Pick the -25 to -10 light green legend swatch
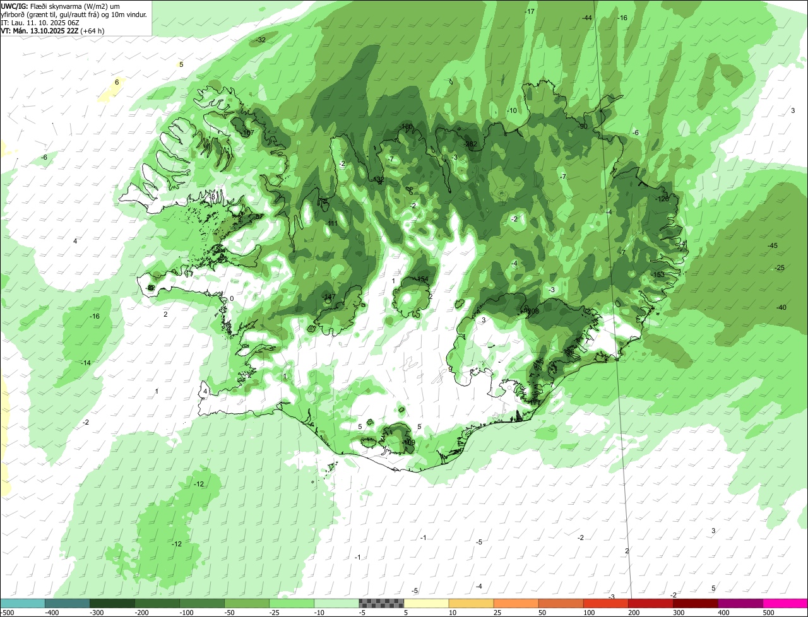808x617 pixels. point(292,603)
